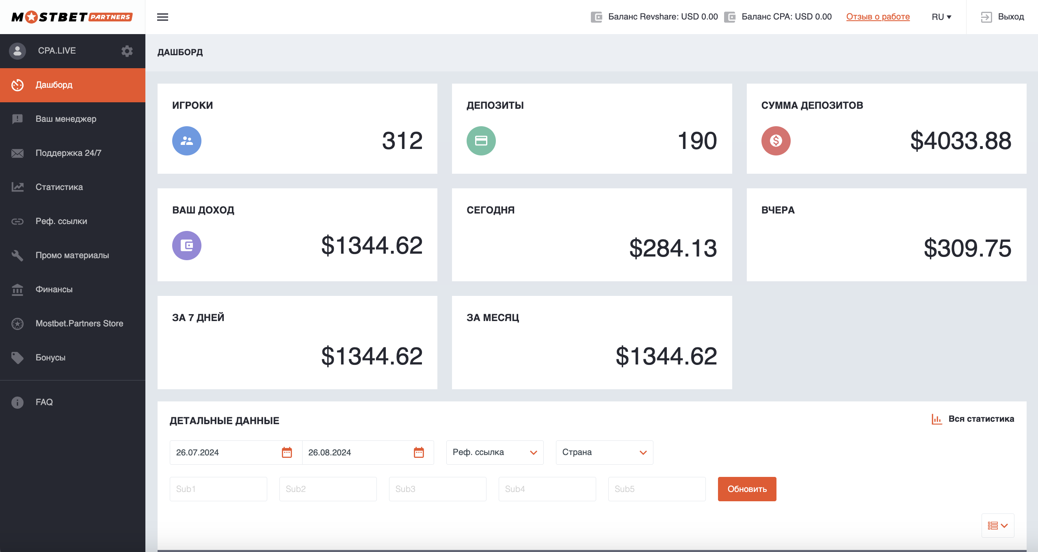Open Статистика in the sidebar

tap(59, 187)
